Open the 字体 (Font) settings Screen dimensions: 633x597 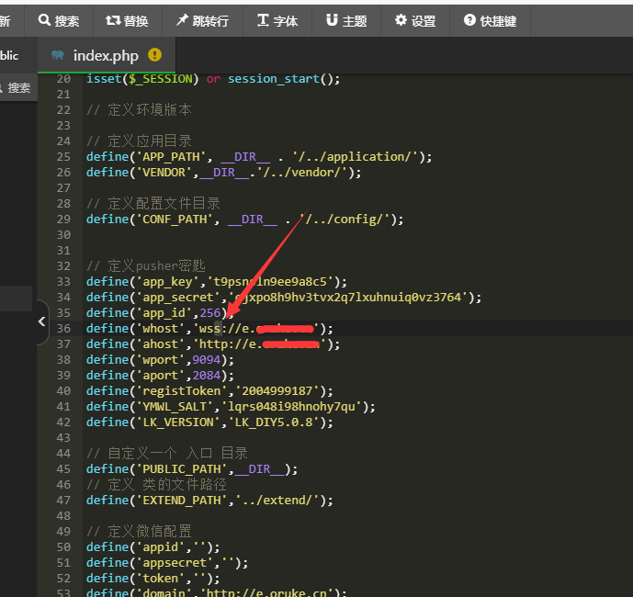[x=277, y=20]
